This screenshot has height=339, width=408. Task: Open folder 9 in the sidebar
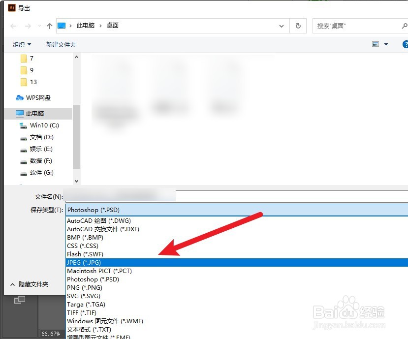(x=27, y=70)
